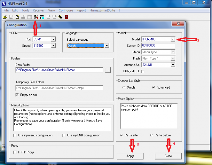Expand the Select Language dropdown
Image resolution: width=212 pixels, height=165 pixels.
pyautogui.click(x=107, y=46)
